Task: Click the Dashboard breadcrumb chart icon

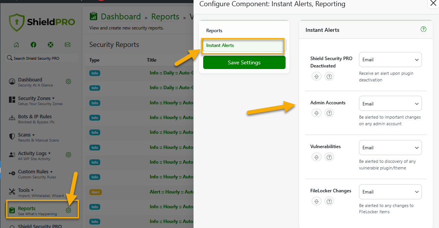Action: 94,17
